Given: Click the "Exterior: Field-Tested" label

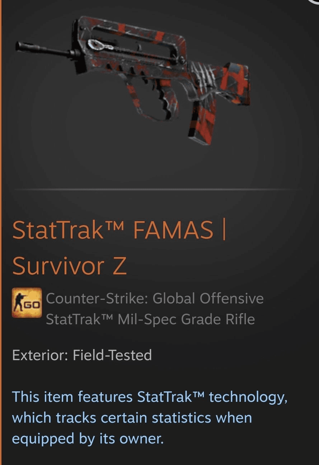Looking at the screenshot, I should click(x=82, y=355).
